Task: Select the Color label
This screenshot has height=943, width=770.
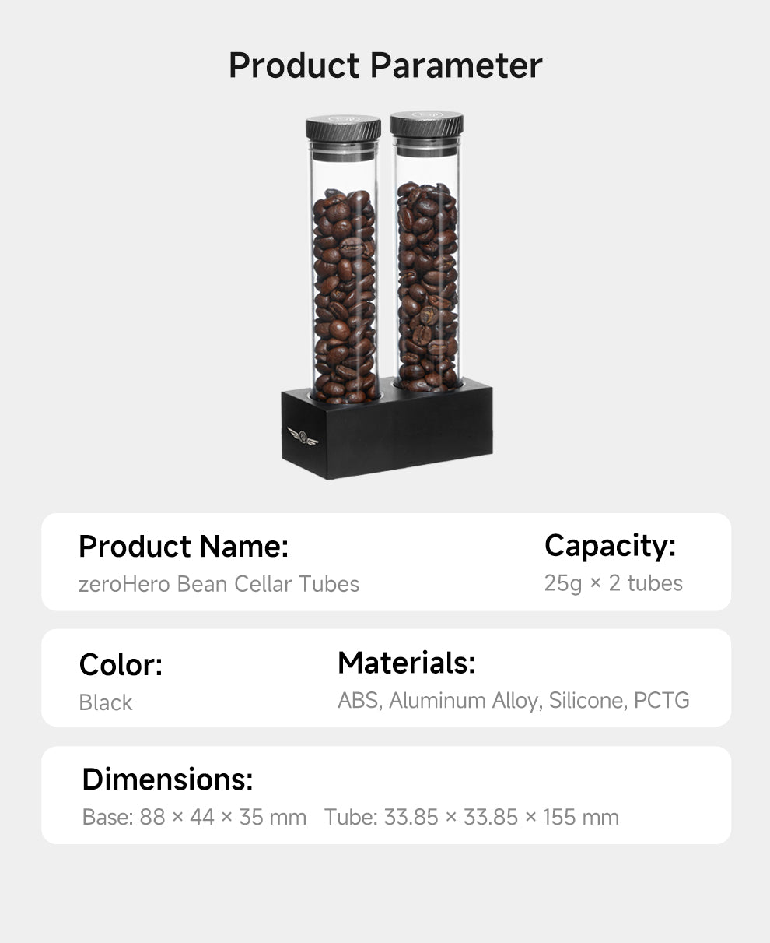Action: click(121, 665)
